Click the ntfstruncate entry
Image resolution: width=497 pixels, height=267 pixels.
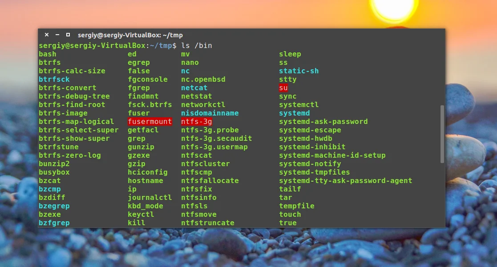(208, 223)
